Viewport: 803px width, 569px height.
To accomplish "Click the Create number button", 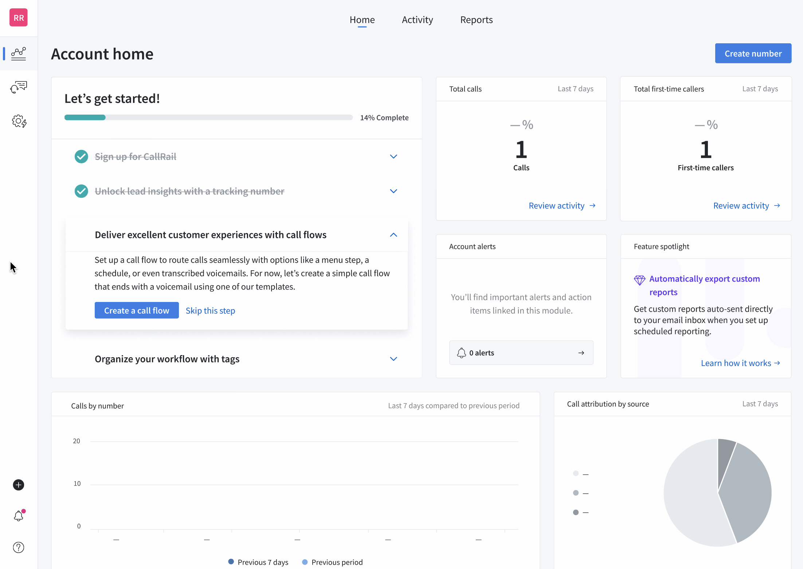I will click(753, 53).
